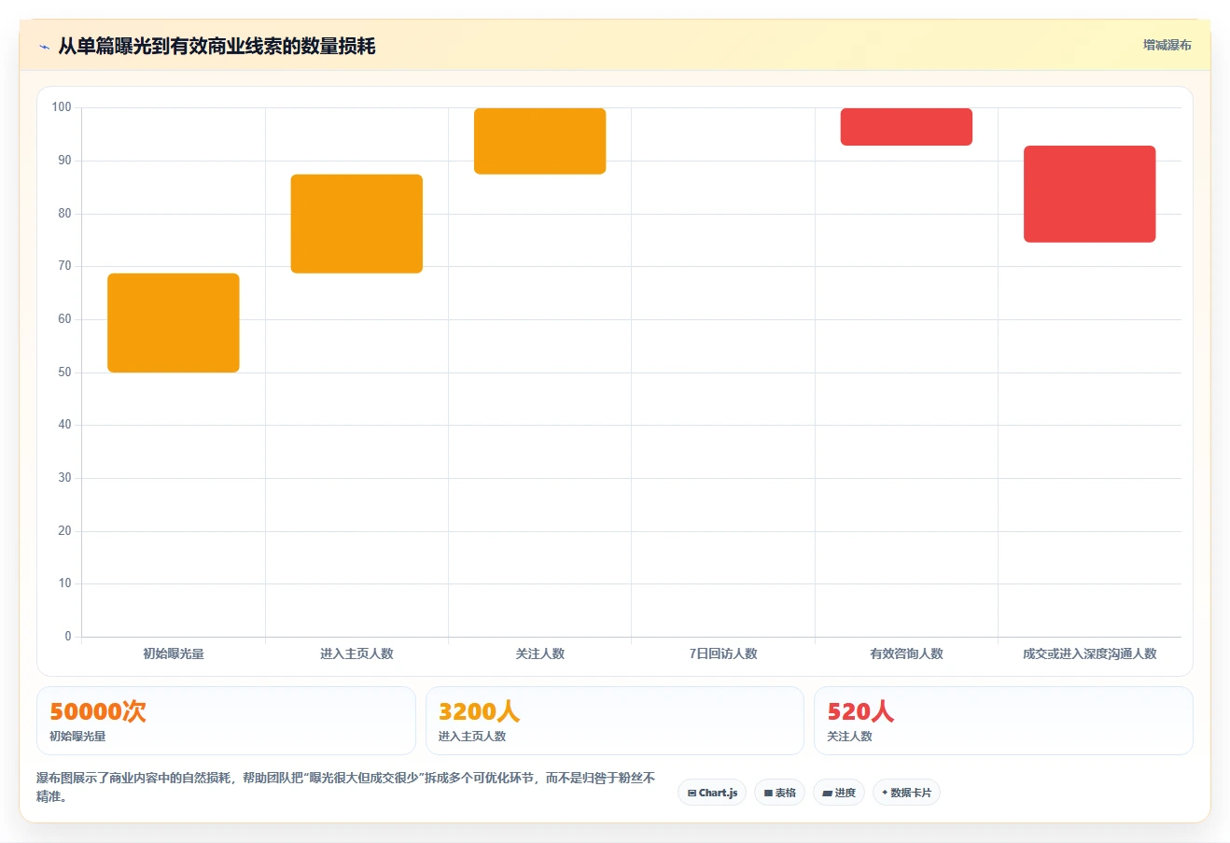This screenshot has width=1230, height=843.
Task: Select the red 成交或进入深度沟通人数 bar
Action: [x=1090, y=194]
